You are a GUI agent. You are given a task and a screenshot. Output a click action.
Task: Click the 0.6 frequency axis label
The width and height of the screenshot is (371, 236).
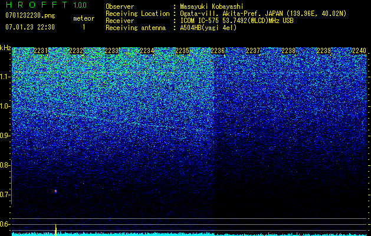4,224
